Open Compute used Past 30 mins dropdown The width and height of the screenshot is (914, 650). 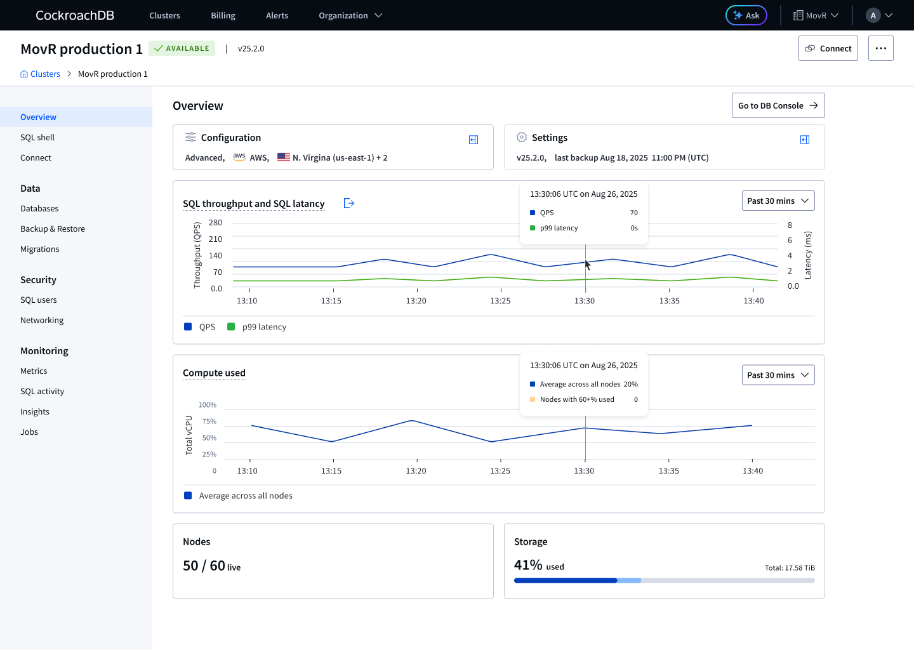tap(778, 375)
